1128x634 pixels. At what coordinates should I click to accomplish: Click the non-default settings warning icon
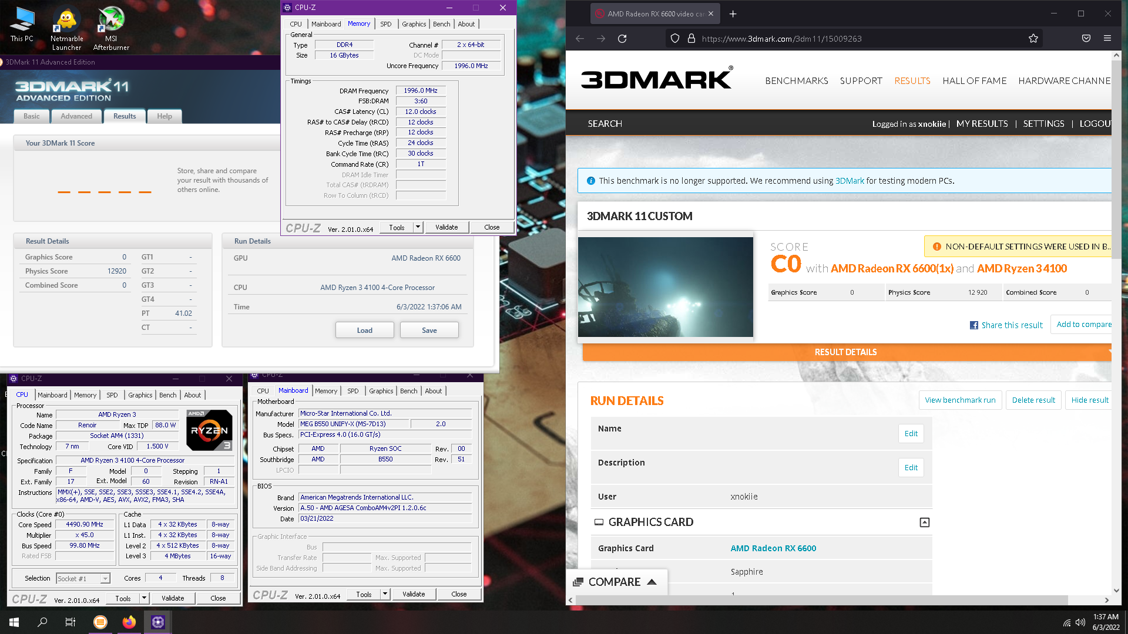(937, 247)
